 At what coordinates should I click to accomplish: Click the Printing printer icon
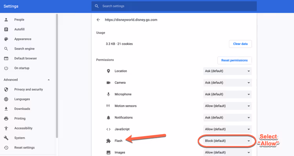[6, 118]
